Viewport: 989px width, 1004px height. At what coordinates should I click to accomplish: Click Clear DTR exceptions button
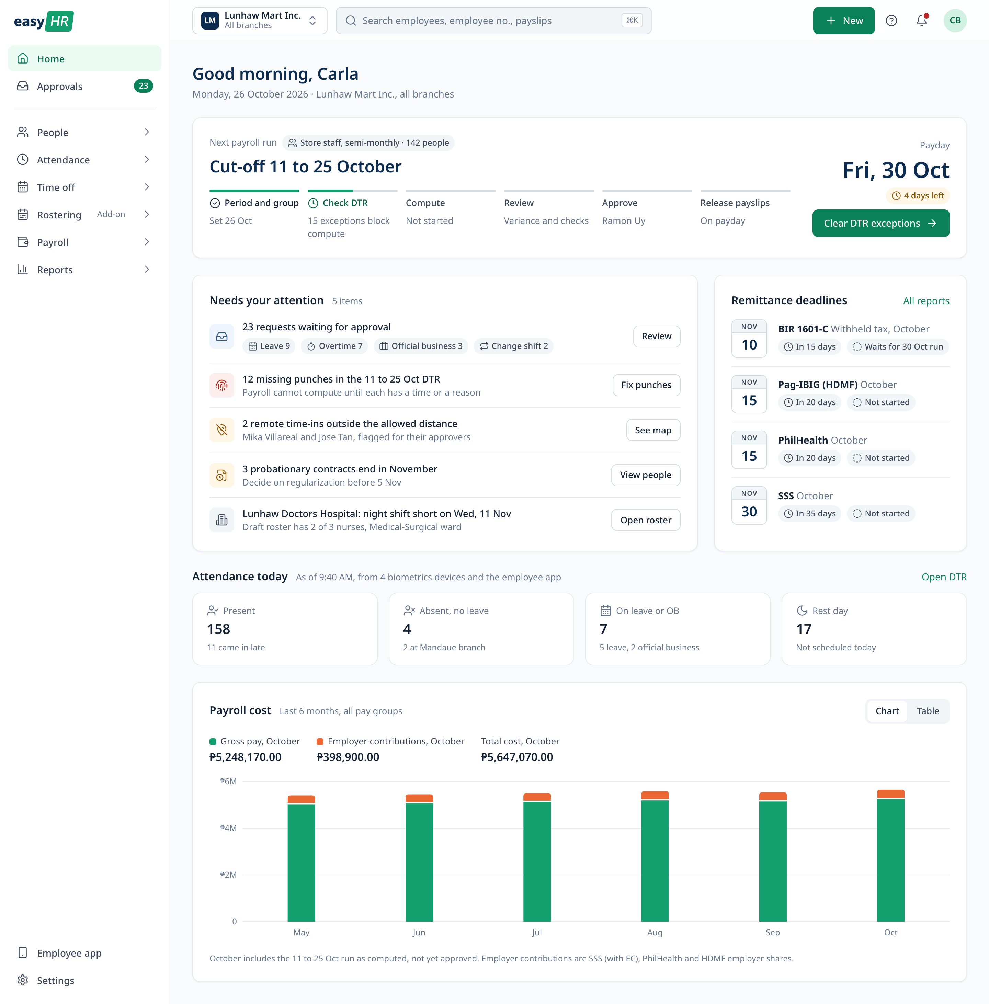pos(881,223)
